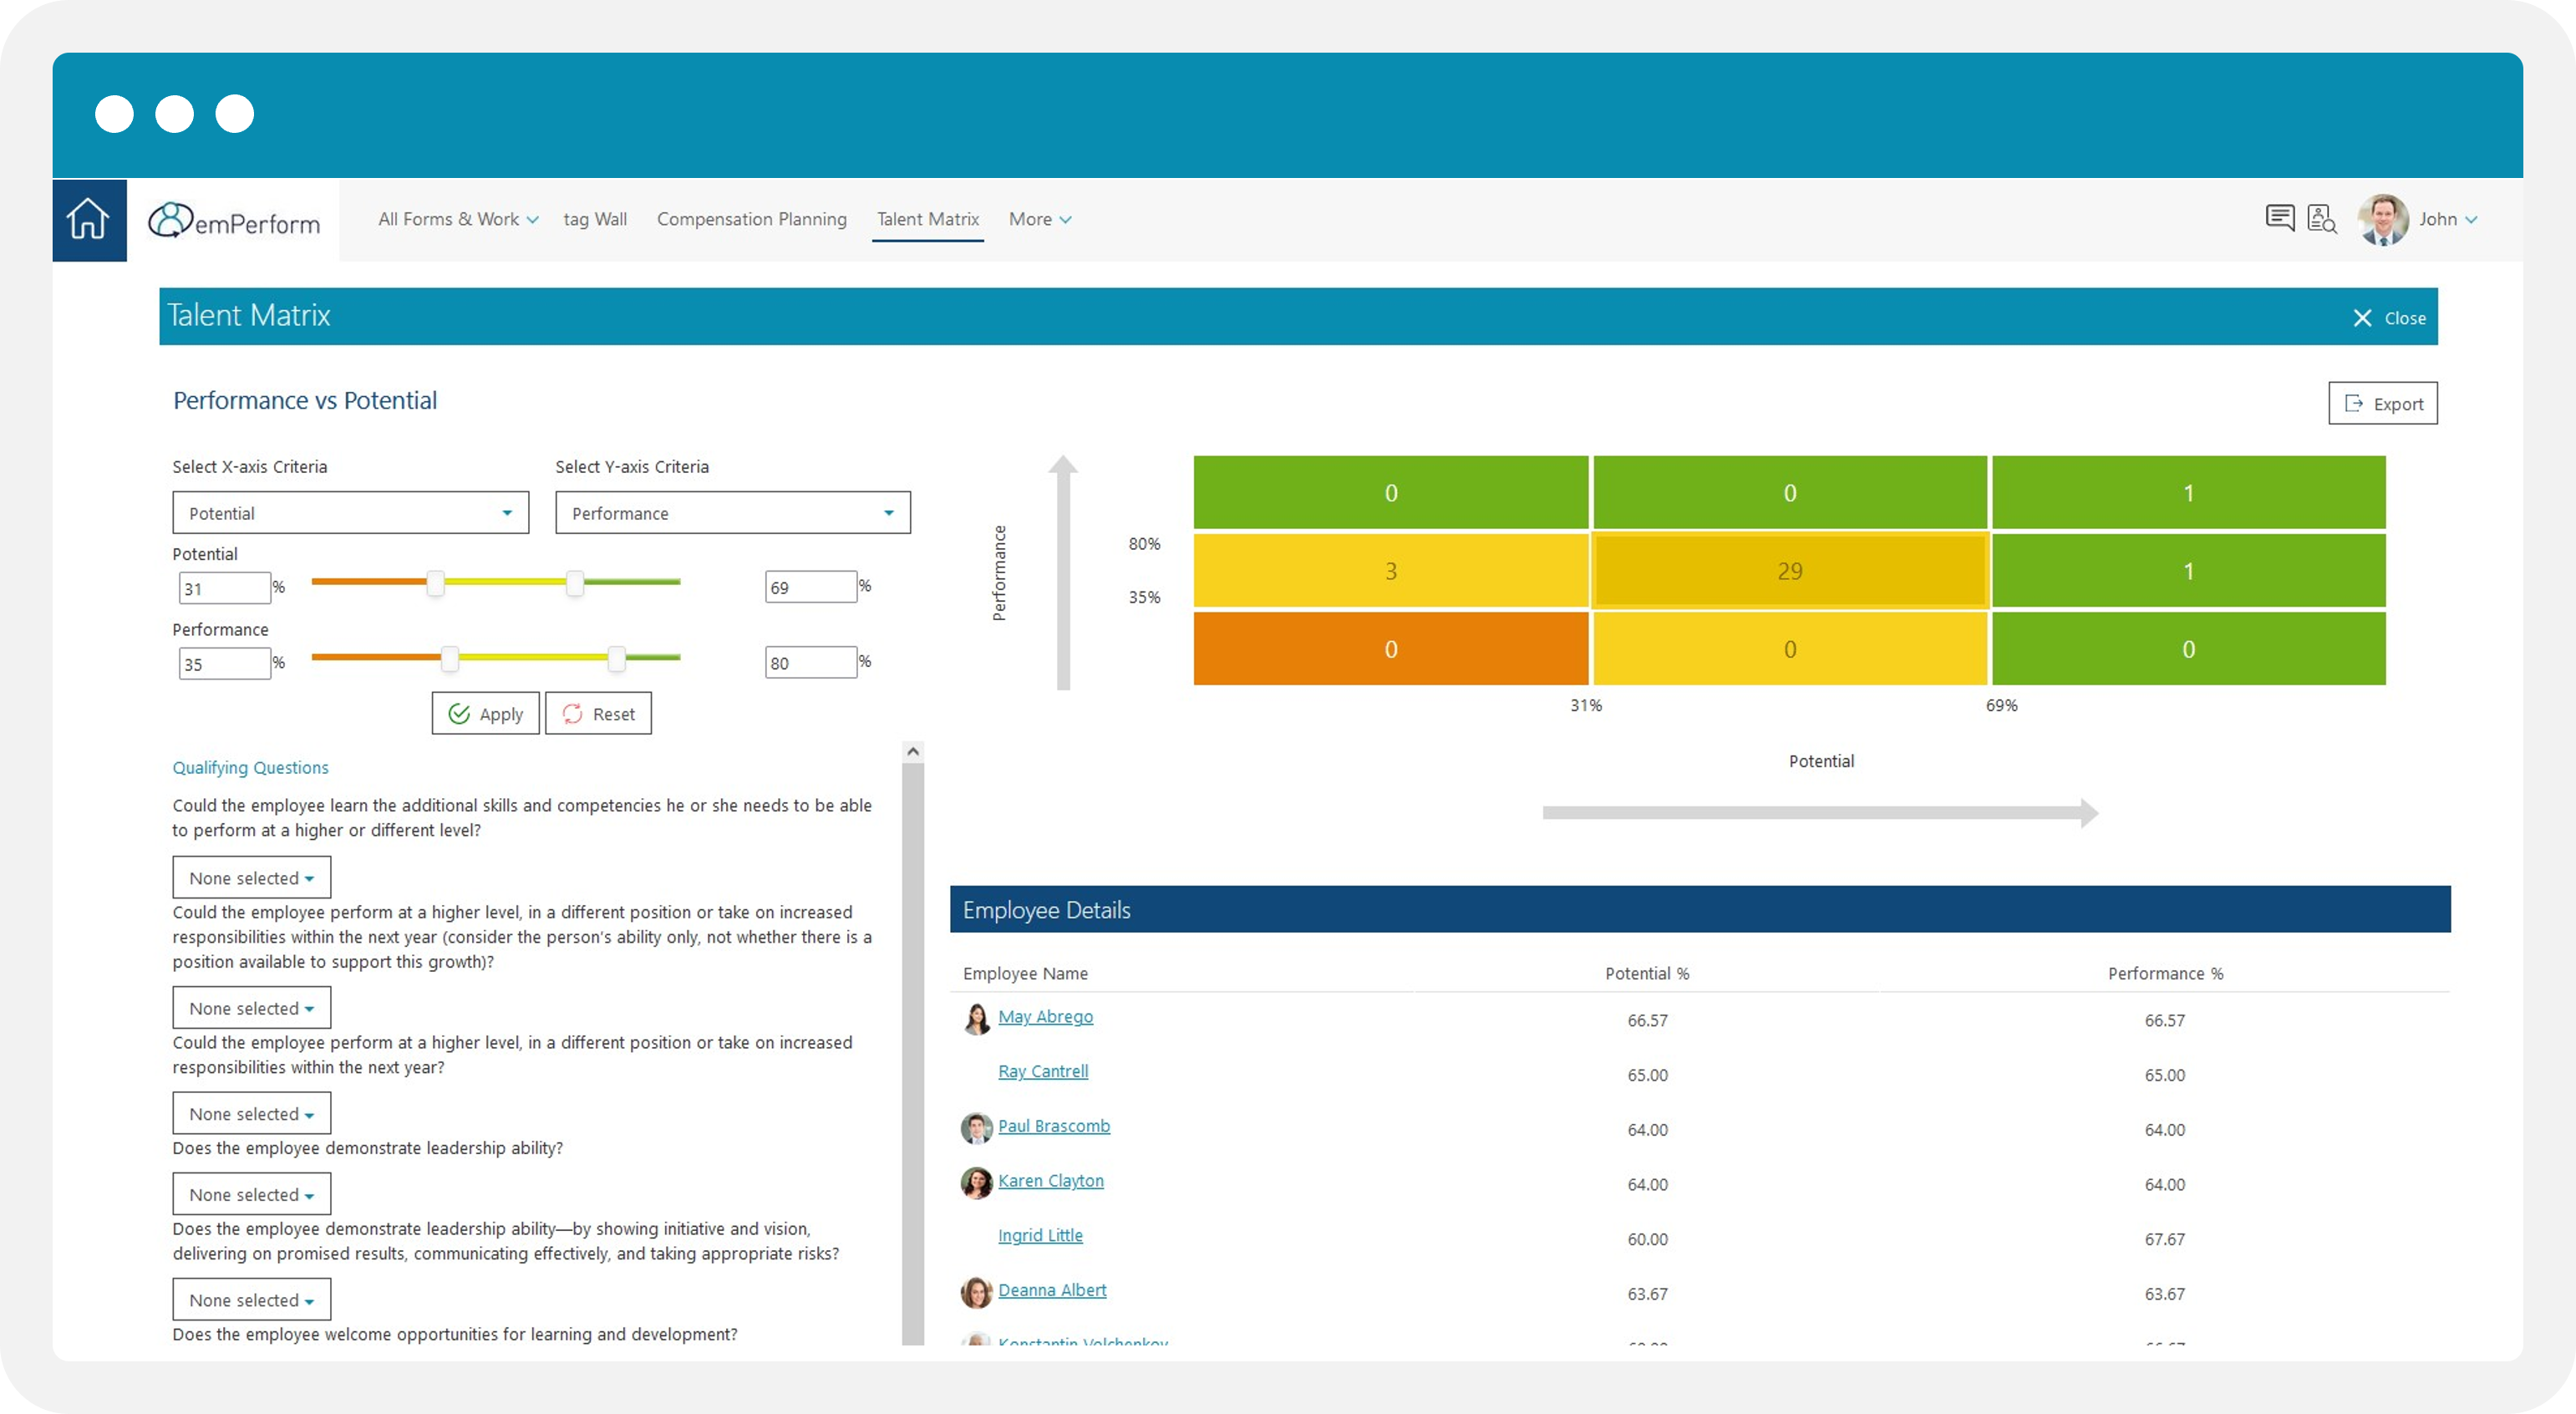
Task: Click May Abrego's avatar thumbnail
Action: pos(976,1019)
